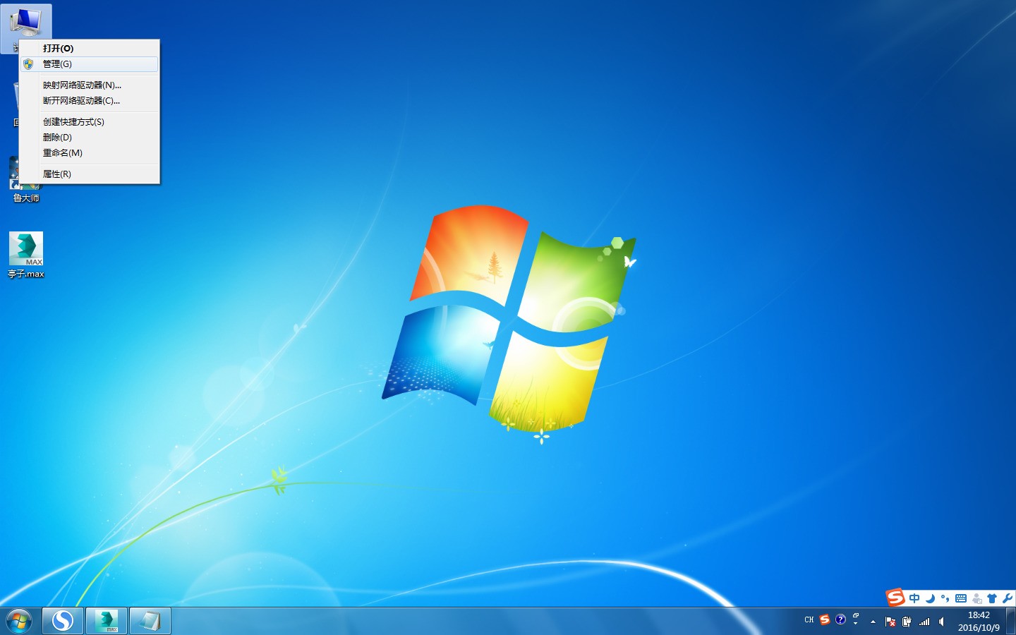This screenshot has width=1016, height=635.
Task: Select the 亭子.max file icon
Action: [26, 255]
